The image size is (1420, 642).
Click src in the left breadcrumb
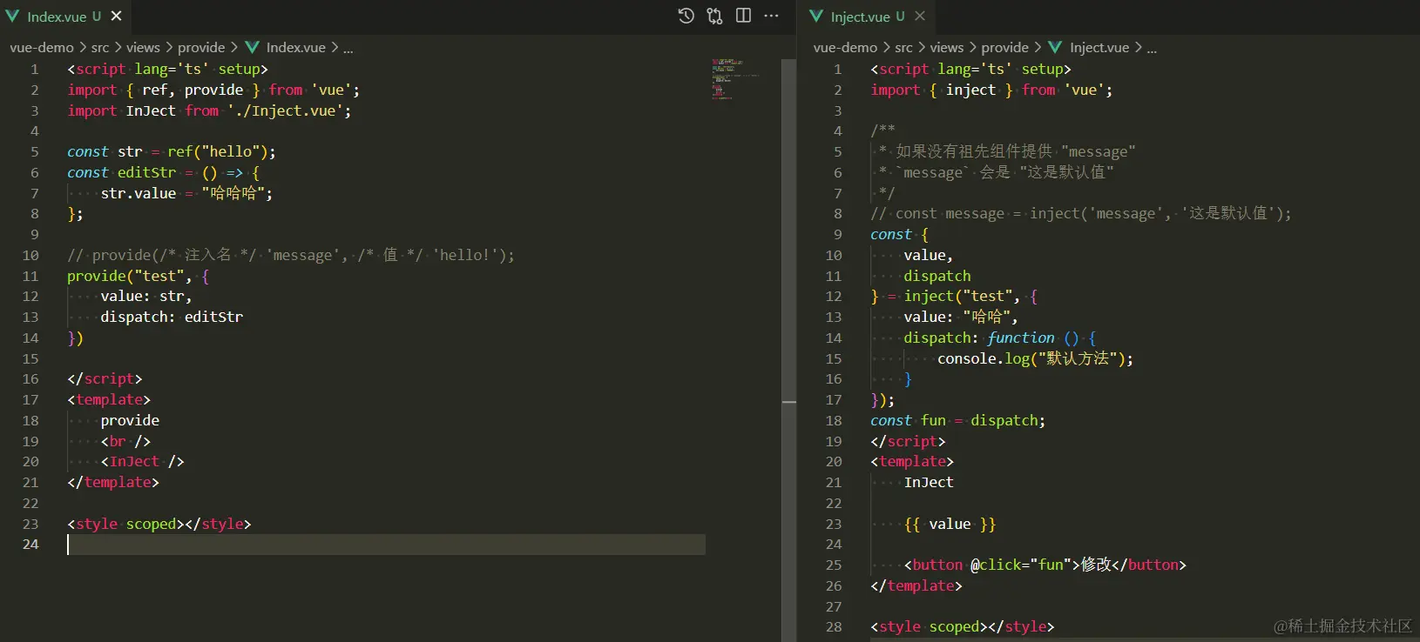tap(100, 48)
